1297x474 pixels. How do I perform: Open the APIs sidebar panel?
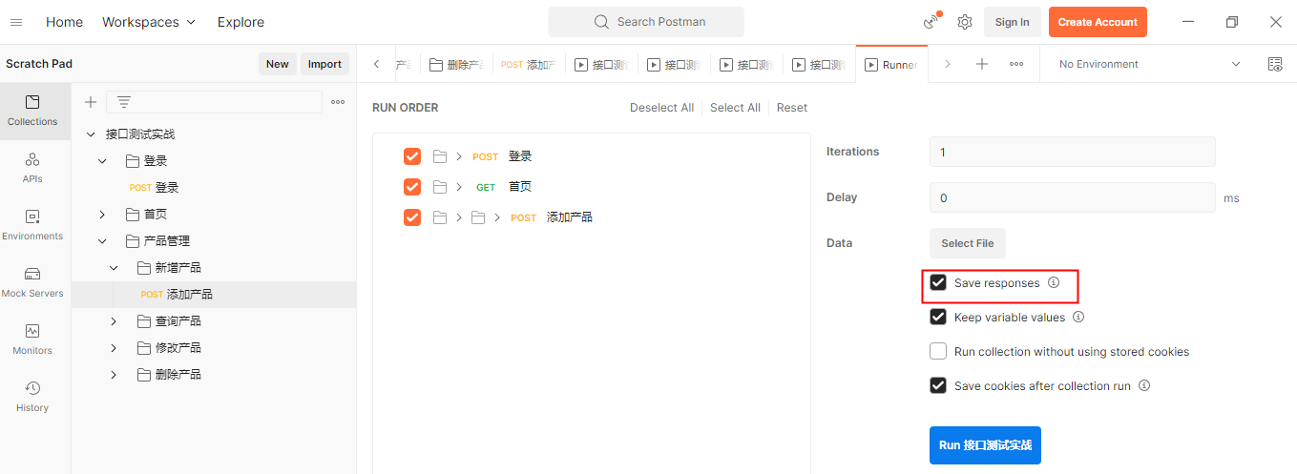point(32,168)
